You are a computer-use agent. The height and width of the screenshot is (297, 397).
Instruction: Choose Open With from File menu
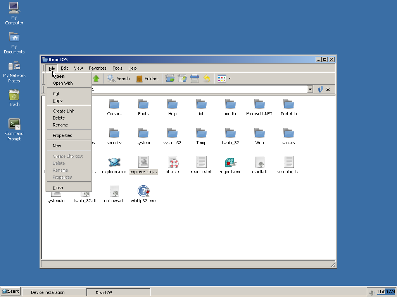tap(69, 83)
